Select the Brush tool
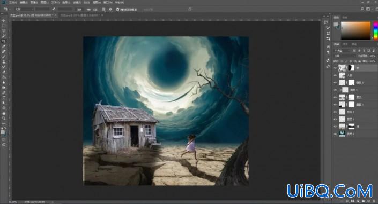Viewport: 378px width, 204px height. (4, 57)
